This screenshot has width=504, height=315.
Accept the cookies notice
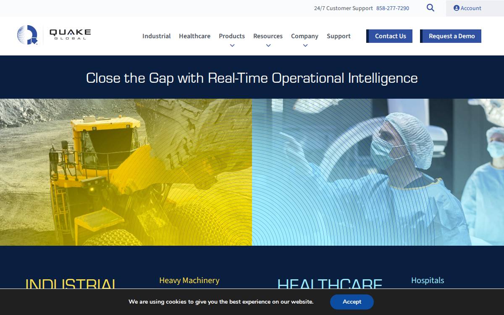(x=352, y=302)
